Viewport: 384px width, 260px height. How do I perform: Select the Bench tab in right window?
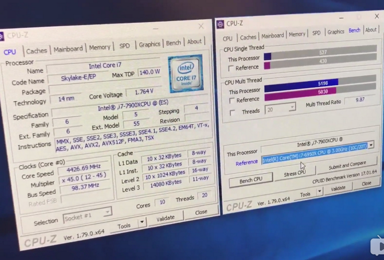tap(354, 30)
